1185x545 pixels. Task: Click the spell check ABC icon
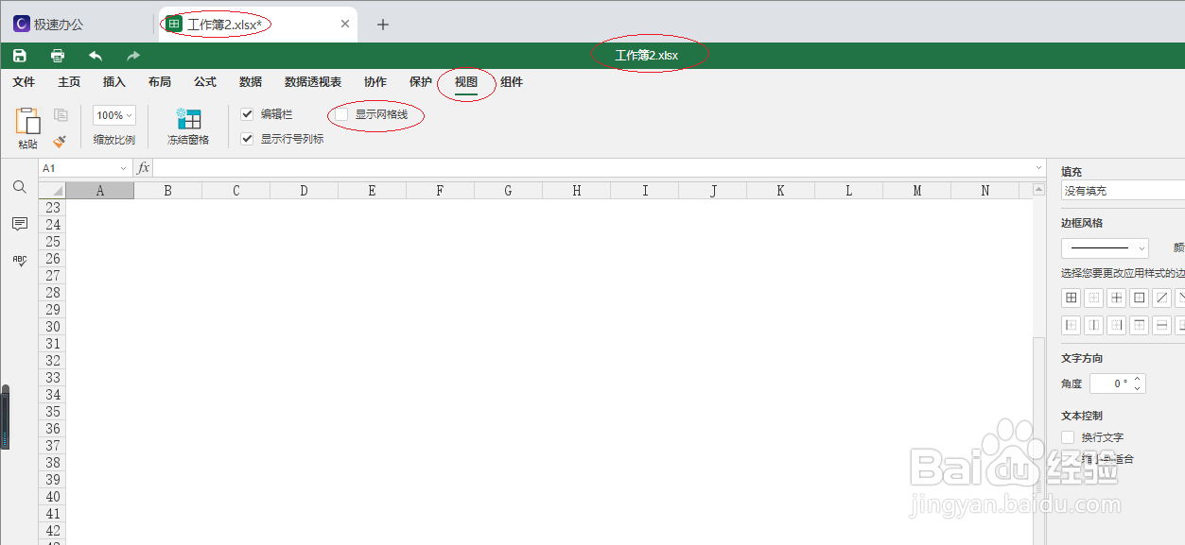click(x=19, y=261)
